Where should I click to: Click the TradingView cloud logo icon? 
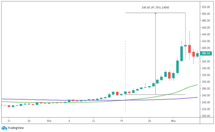[4, 128]
